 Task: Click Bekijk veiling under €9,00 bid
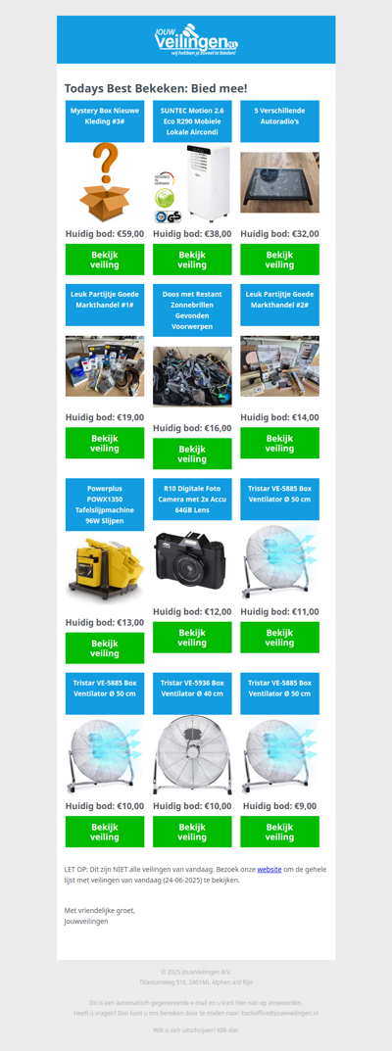point(279,832)
